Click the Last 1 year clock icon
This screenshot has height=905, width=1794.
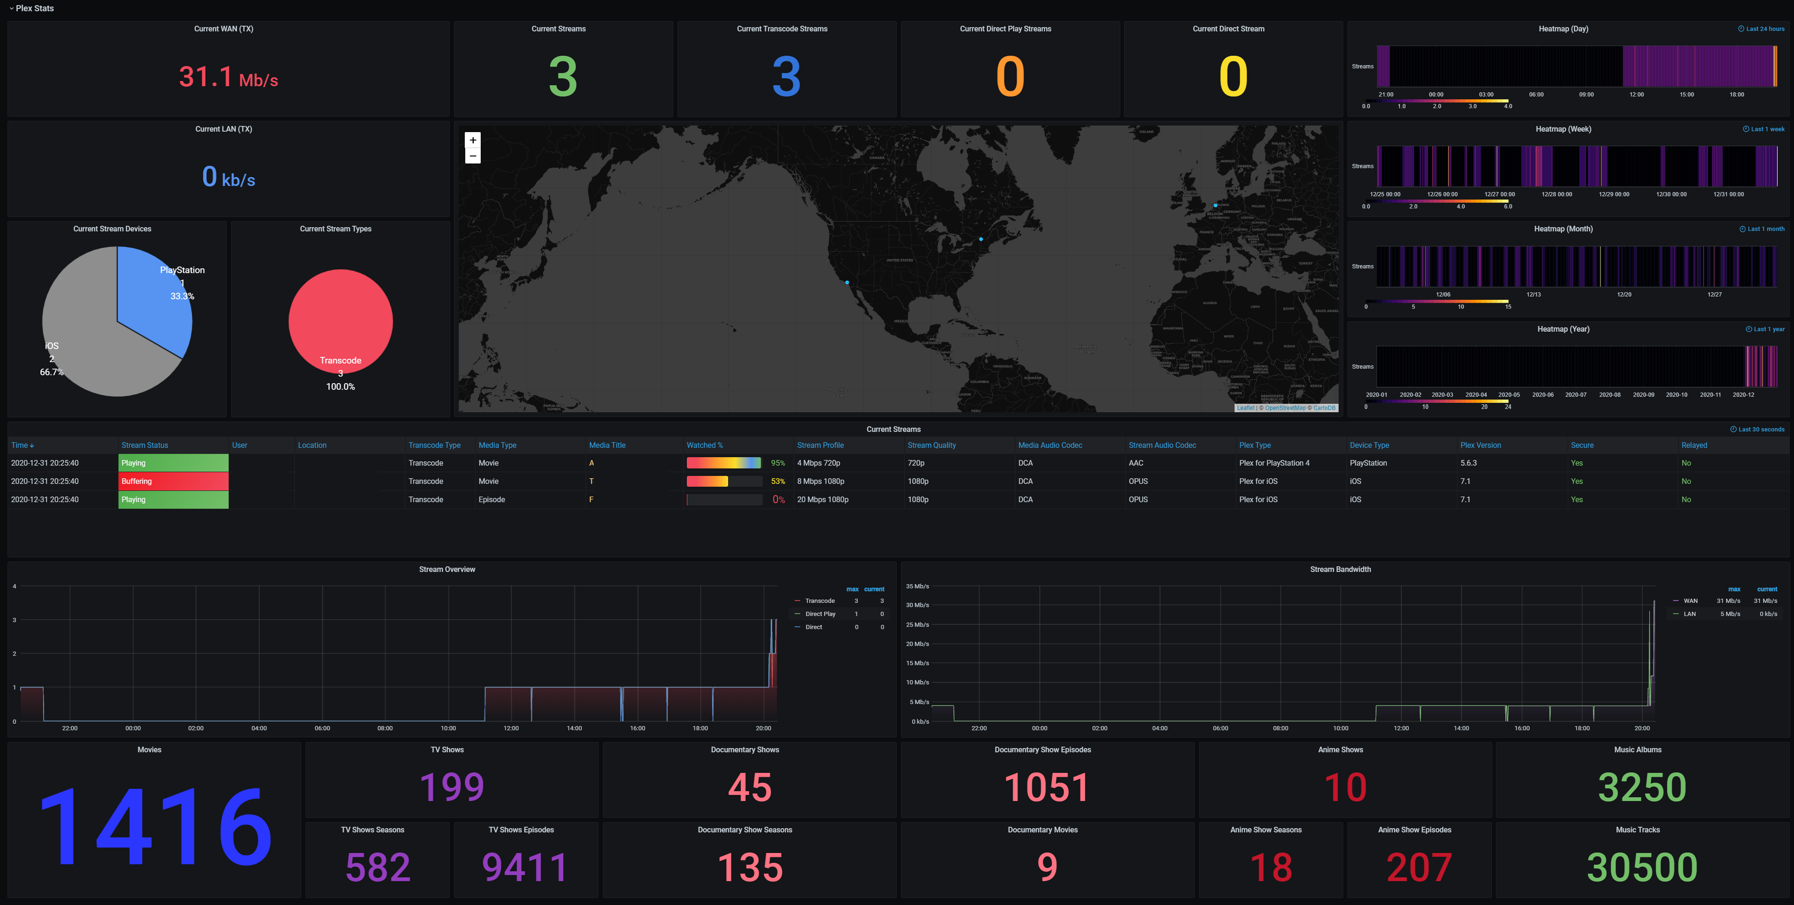pos(1749,329)
